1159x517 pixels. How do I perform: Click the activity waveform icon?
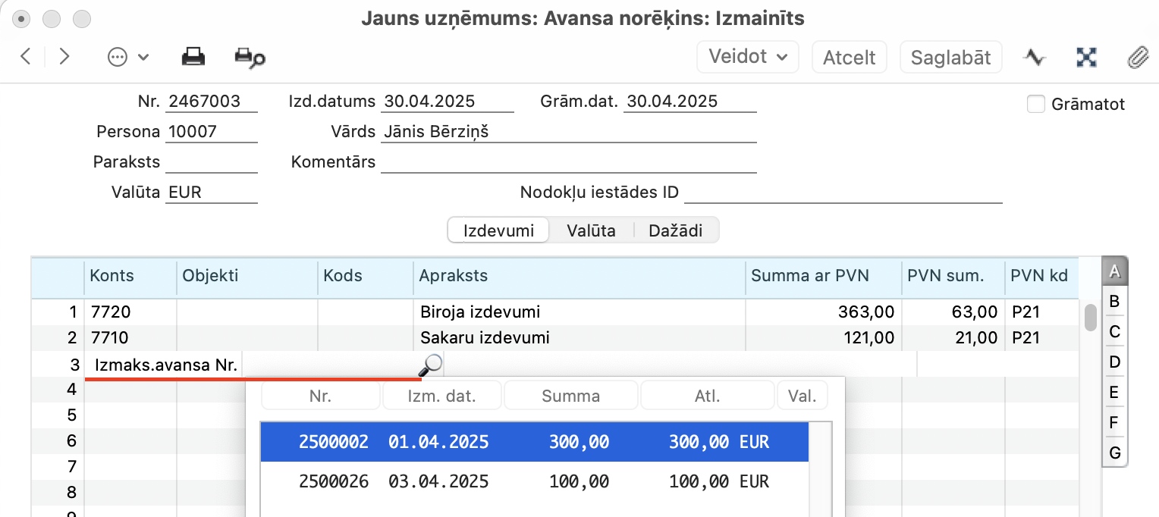pos(1035,57)
